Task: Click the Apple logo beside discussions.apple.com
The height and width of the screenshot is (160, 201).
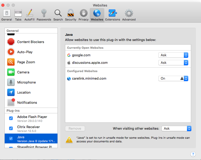Action: coord(69,62)
